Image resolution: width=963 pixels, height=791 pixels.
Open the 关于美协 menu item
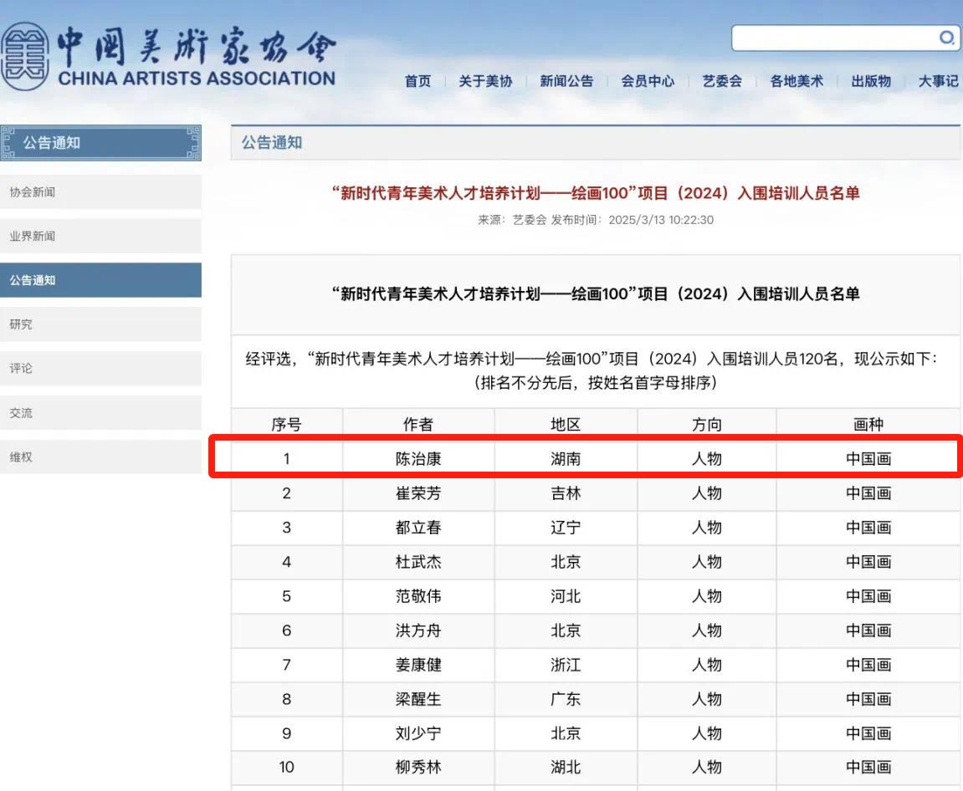click(485, 81)
